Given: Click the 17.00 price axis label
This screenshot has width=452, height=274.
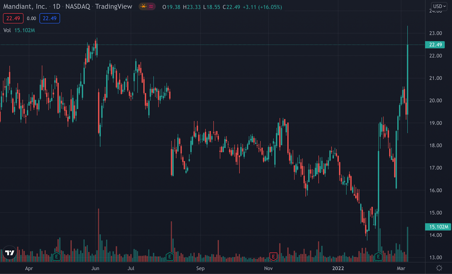Looking at the screenshot, I should pos(436,168).
